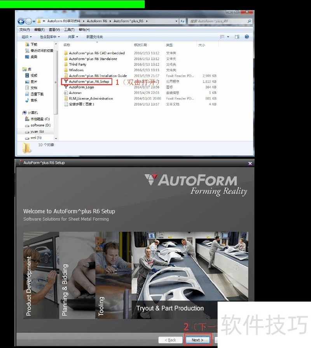Select 下载 in navigation pane
The width and height of the screenshot is (311, 348).
click(31, 44)
